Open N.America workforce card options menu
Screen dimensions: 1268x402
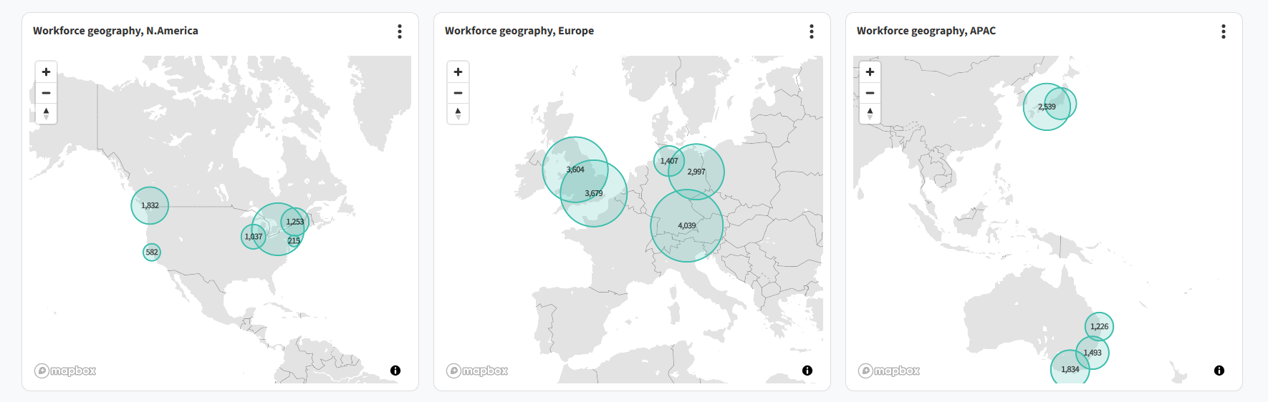[x=400, y=31]
